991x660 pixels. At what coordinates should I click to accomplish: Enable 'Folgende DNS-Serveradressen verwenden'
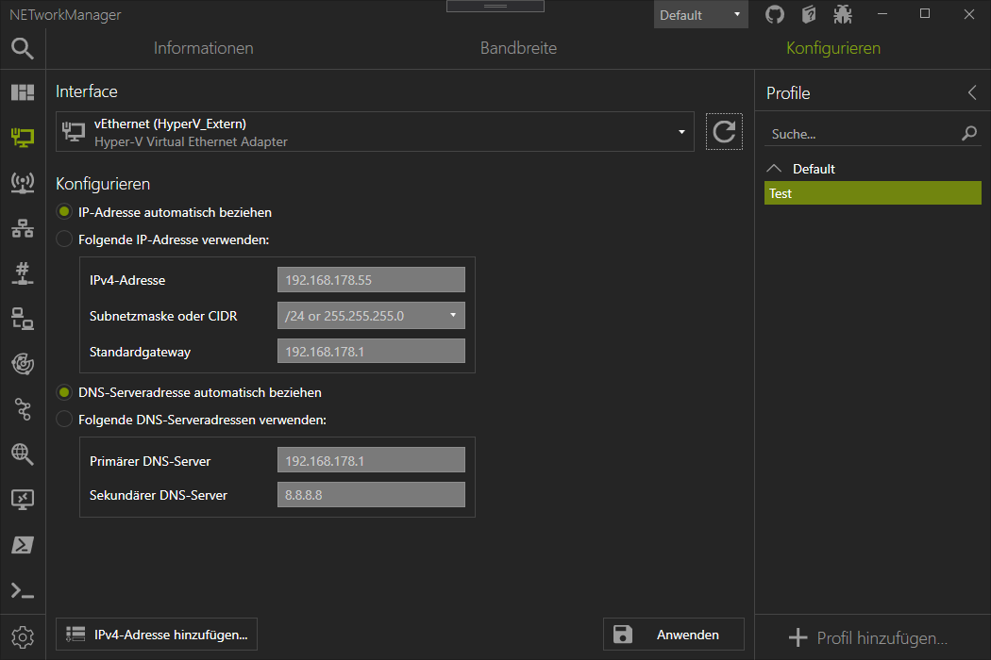pos(63,419)
